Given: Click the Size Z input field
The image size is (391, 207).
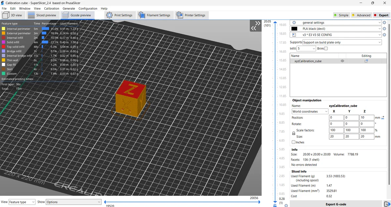Looking at the screenshot, I should (367, 136).
